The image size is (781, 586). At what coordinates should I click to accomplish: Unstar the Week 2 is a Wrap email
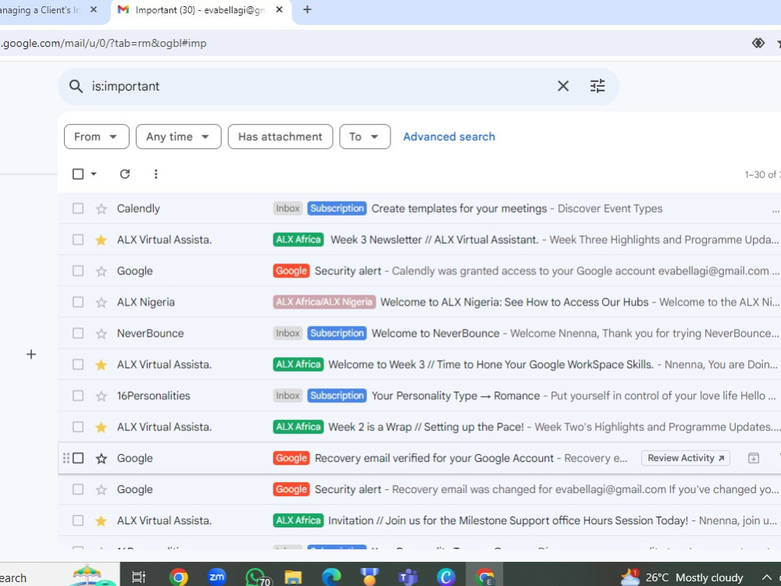pyautogui.click(x=101, y=427)
